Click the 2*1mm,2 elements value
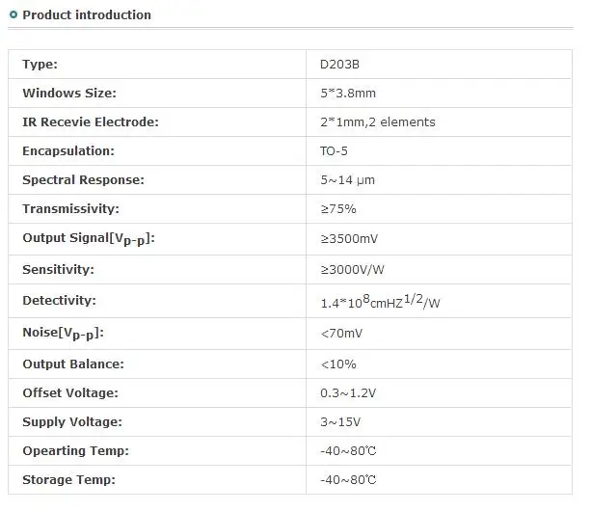This screenshot has height=512, width=591. (x=378, y=122)
